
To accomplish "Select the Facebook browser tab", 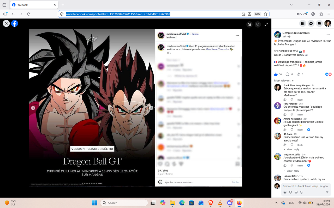I will (34, 5).
